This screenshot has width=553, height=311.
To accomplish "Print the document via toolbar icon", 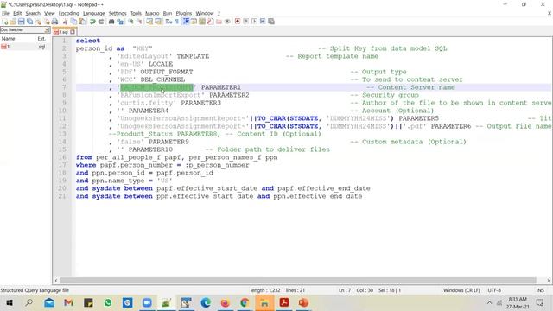I will pyautogui.click(x=55, y=22).
